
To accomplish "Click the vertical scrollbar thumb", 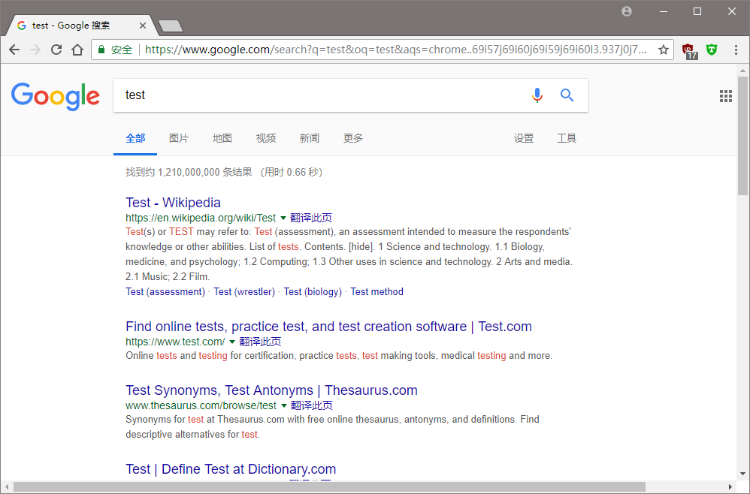I will (x=742, y=136).
